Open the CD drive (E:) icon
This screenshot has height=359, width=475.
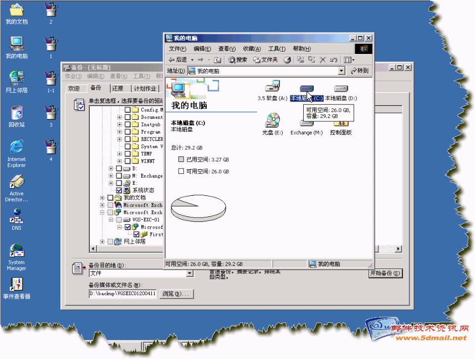[x=272, y=120]
